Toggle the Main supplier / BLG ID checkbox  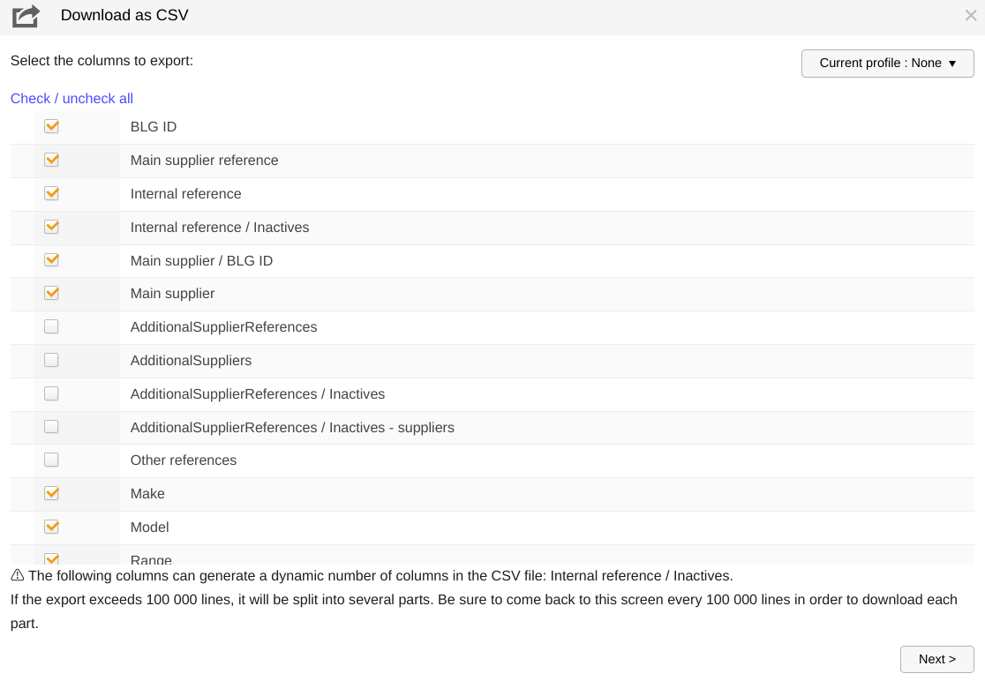tap(51, 260)
